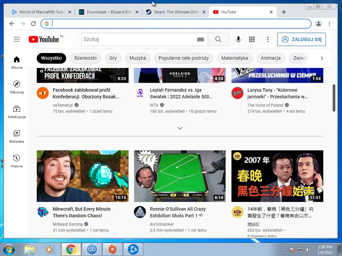Open MrBeast Gaming channel avatar
The image size is (342, 256).
pos(42,212)
